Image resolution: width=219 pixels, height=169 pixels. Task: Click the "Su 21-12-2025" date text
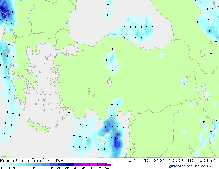(145, 161)
